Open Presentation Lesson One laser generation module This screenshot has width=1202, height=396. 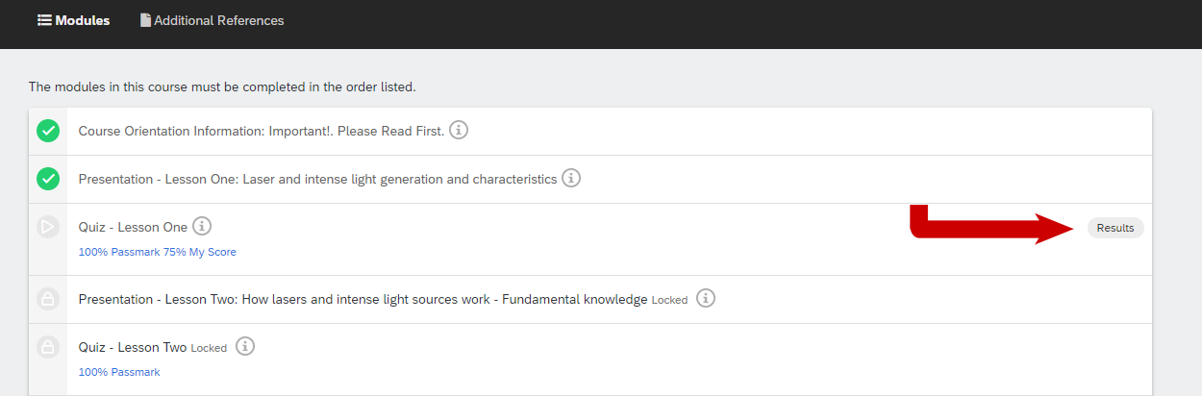[318, 179]
